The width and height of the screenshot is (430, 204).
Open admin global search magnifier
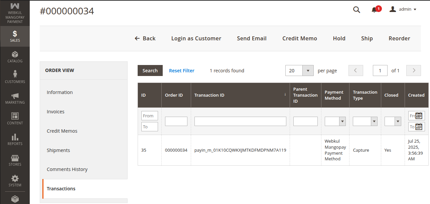pyautogui.click(x=356, y=9)
